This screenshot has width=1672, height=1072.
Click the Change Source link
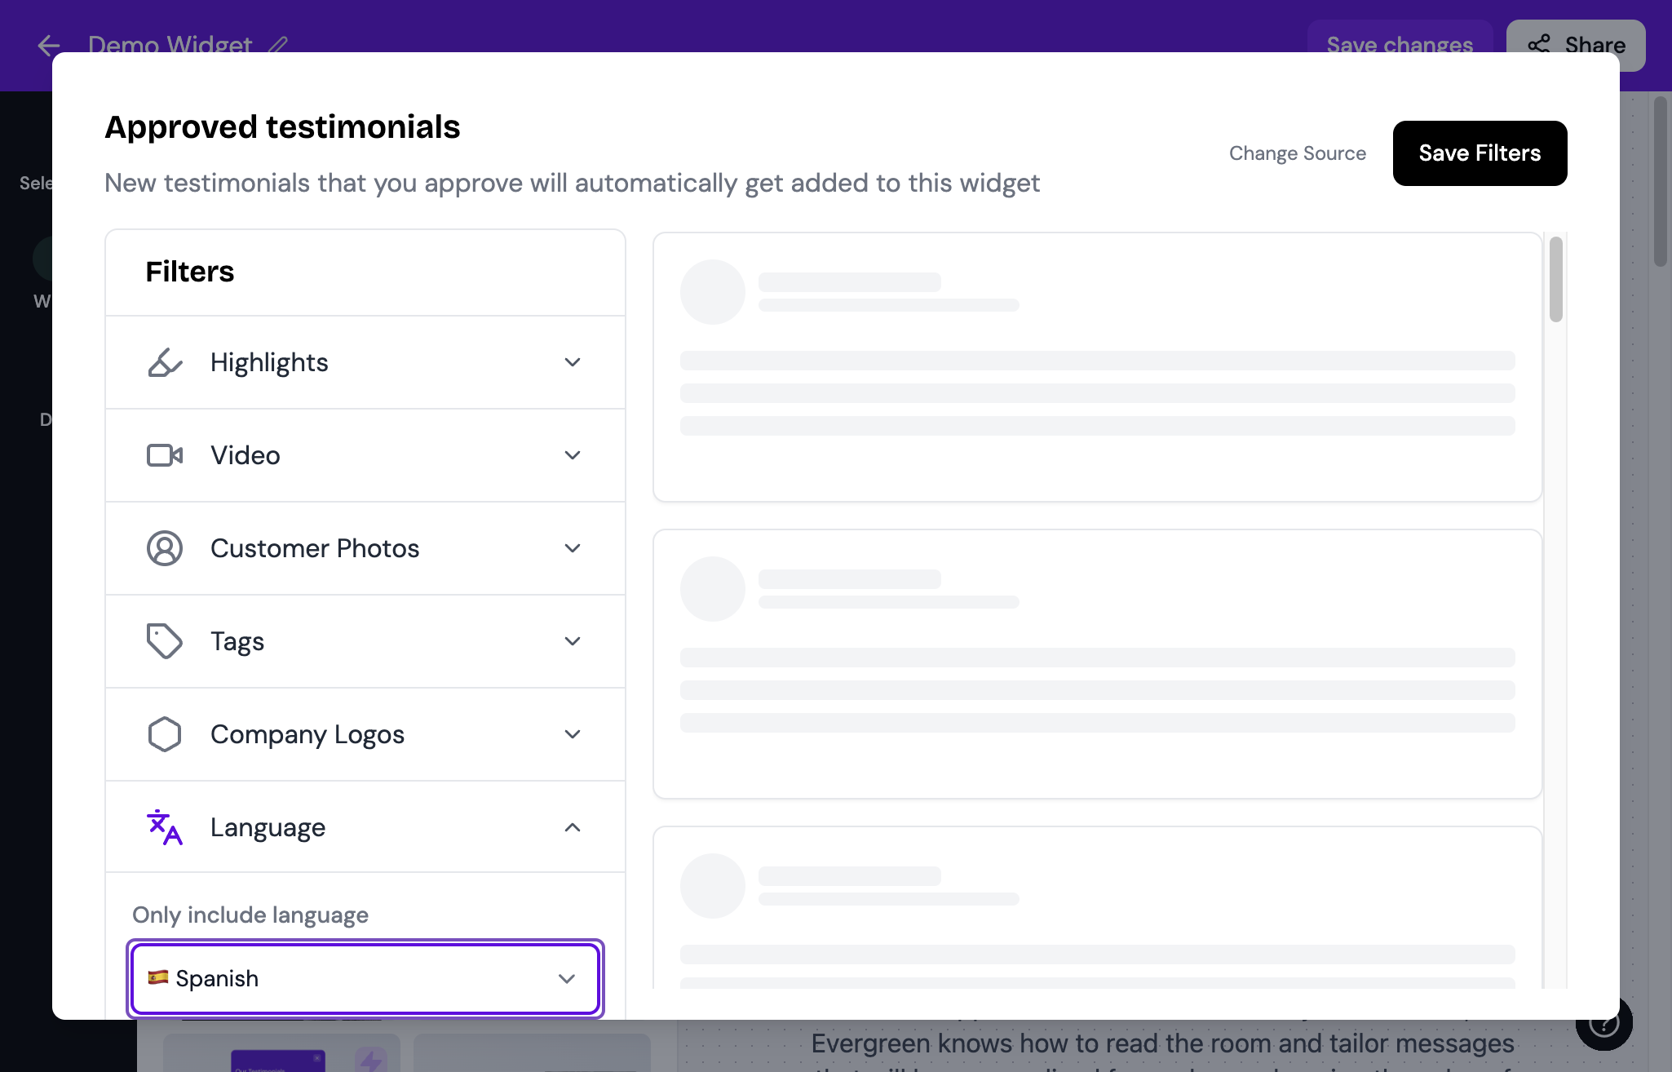tap(1298, 153)
